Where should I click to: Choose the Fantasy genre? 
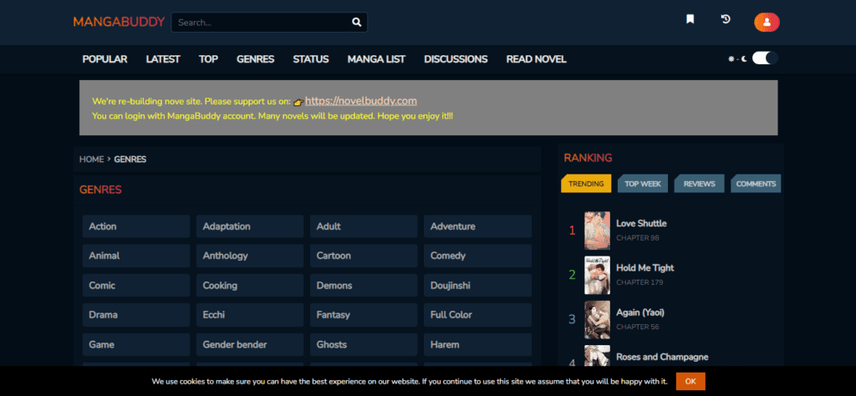click(x=364, y=315)
